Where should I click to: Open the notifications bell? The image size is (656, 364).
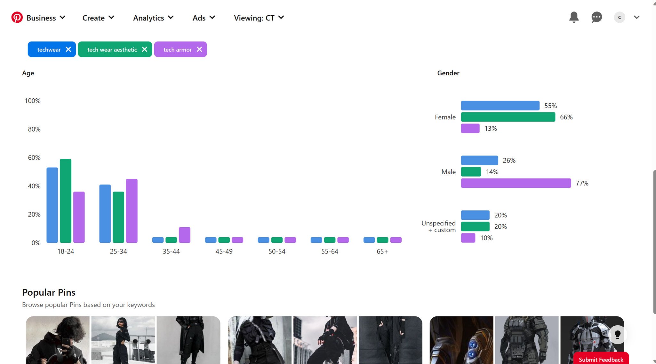574,17
